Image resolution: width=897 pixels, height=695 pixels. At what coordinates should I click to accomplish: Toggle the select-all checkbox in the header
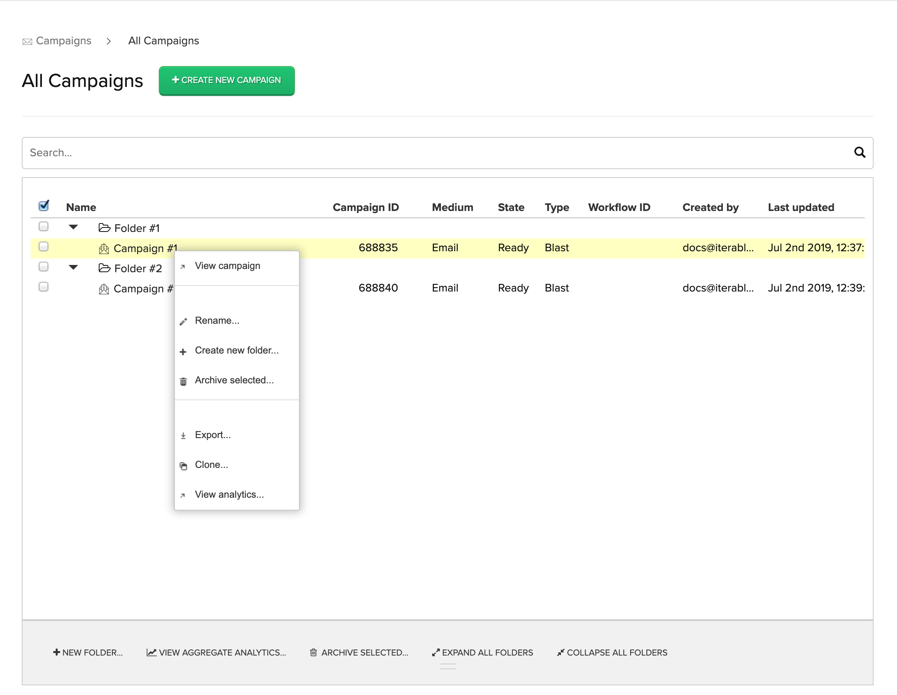click(44, 206)
